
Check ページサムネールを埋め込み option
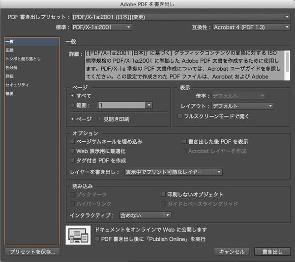pos(72,141)
